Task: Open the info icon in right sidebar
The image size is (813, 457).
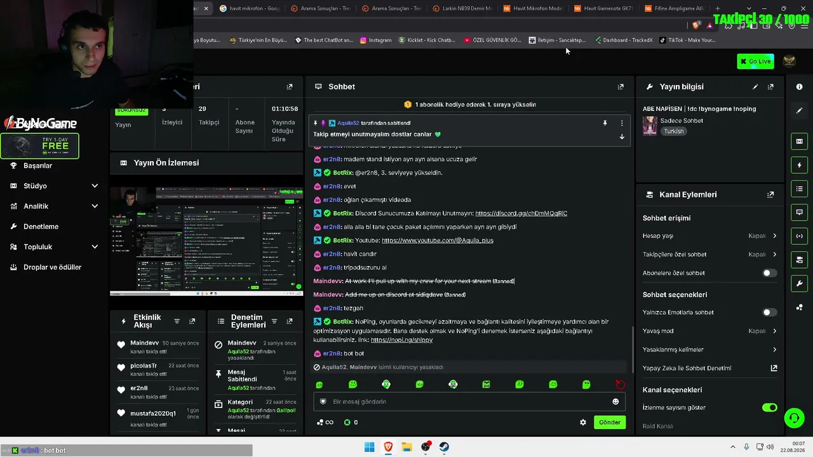Action: pos(800,87)
